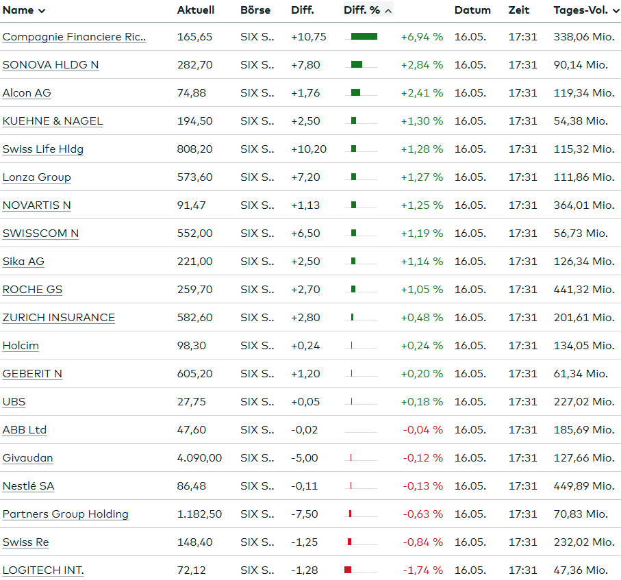Image resolution: width=621 pixels, height=580 pixels.
Task: Click the +10,20 difference value
Action: click(x=309, y=149)
